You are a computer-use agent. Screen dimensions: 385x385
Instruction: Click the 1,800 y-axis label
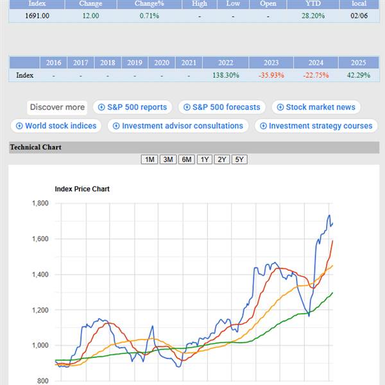pyautogui.click(x=40, y=203)
